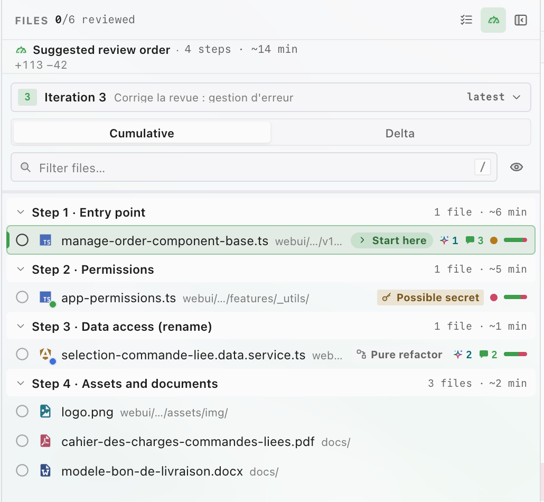Image resolution: width=544 pixels, height=502 pixels.
Task: Collapse Step 1 Entry point section
Action: pyautogui.click(x=21, y=212)
